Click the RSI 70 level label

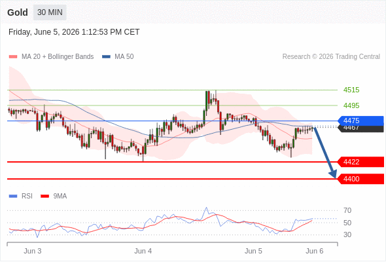[347, 210]
